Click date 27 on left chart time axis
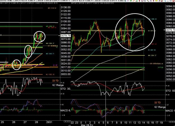 pyautogui.click(x=25, y=122)
